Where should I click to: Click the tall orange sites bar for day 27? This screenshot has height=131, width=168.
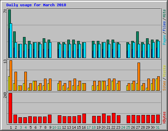tap(139, 77)
